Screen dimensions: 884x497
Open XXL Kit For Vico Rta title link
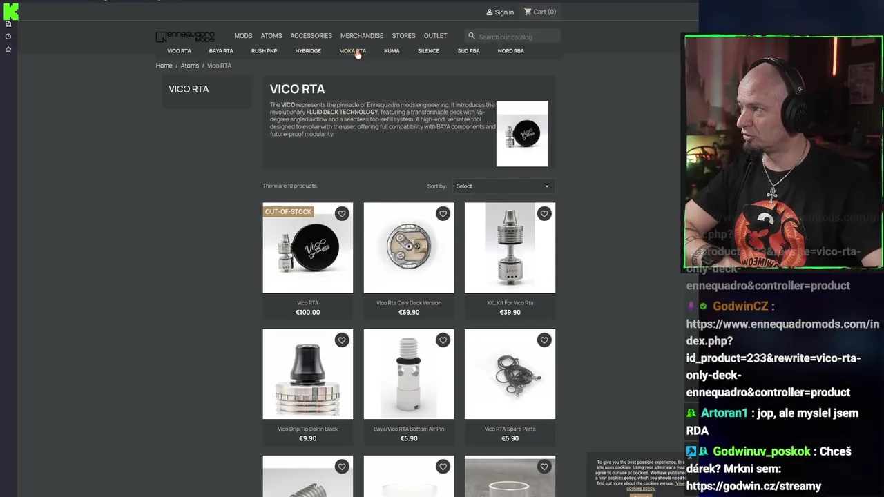click(510, 303)
